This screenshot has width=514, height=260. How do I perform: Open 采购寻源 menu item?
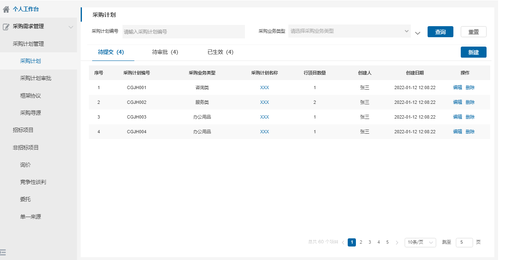[30, 113]
